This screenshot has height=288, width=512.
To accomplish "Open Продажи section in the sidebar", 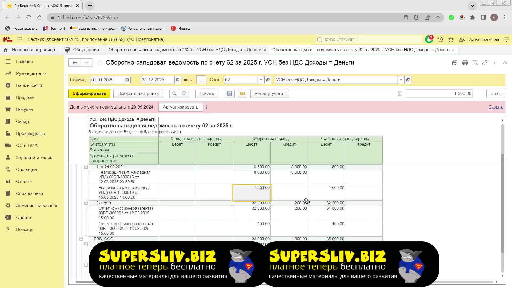I will point(25,98).
